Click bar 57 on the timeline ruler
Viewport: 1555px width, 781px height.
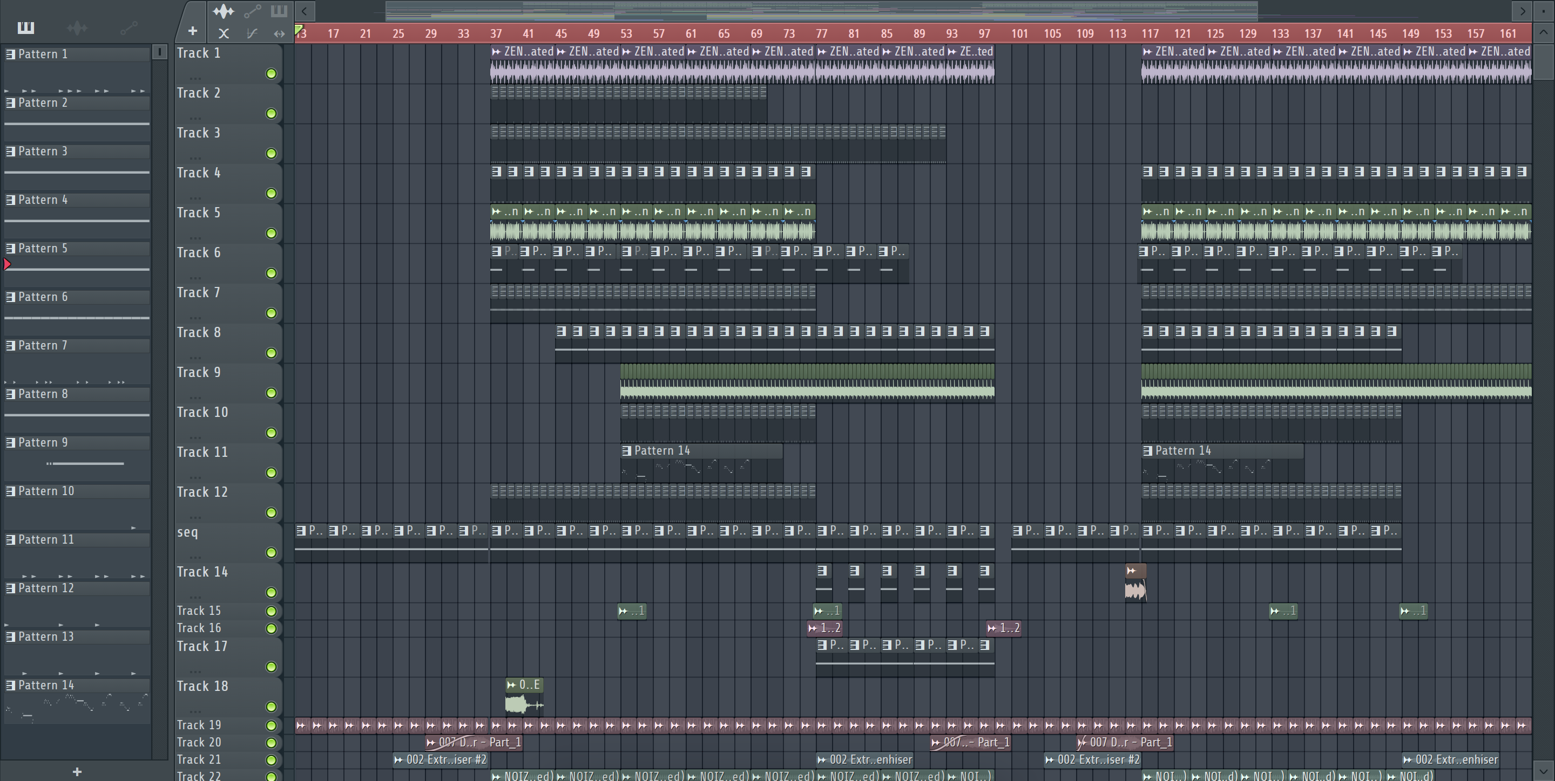click(659, 34)
